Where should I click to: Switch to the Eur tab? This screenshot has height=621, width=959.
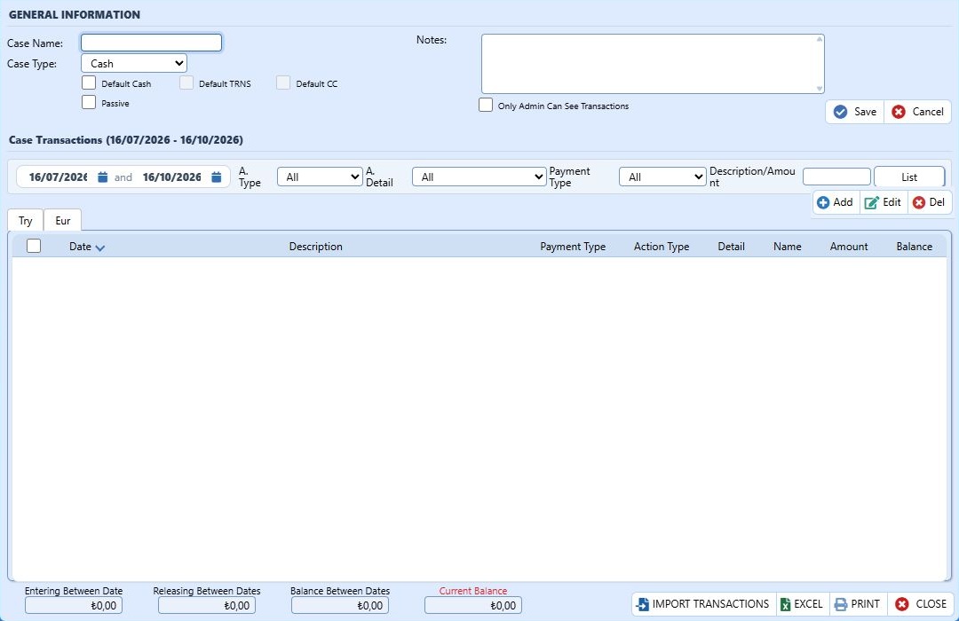(63, 221)
